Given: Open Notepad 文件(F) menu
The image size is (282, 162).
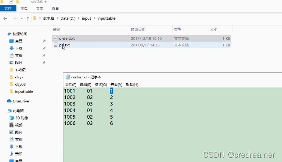Looking at the screenshot, I should [70, 85].
